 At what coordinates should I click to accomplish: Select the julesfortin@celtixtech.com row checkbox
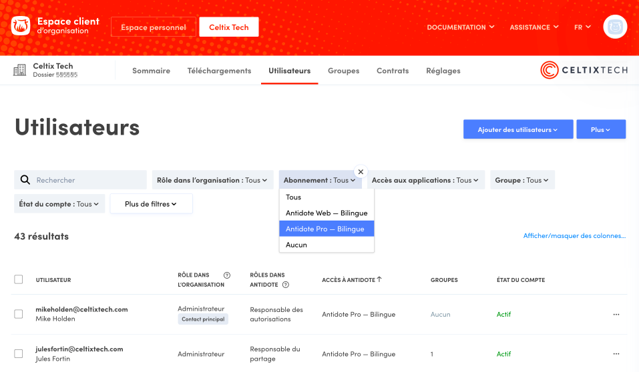(19, 354)
